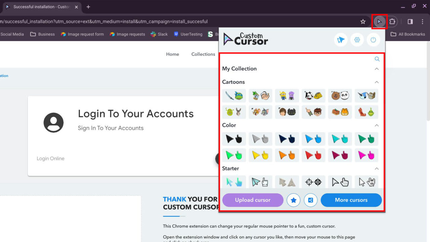This screenshot has width=430, height=242.
Task: Click the More cursors button
Action: click(x=351, y=200)
